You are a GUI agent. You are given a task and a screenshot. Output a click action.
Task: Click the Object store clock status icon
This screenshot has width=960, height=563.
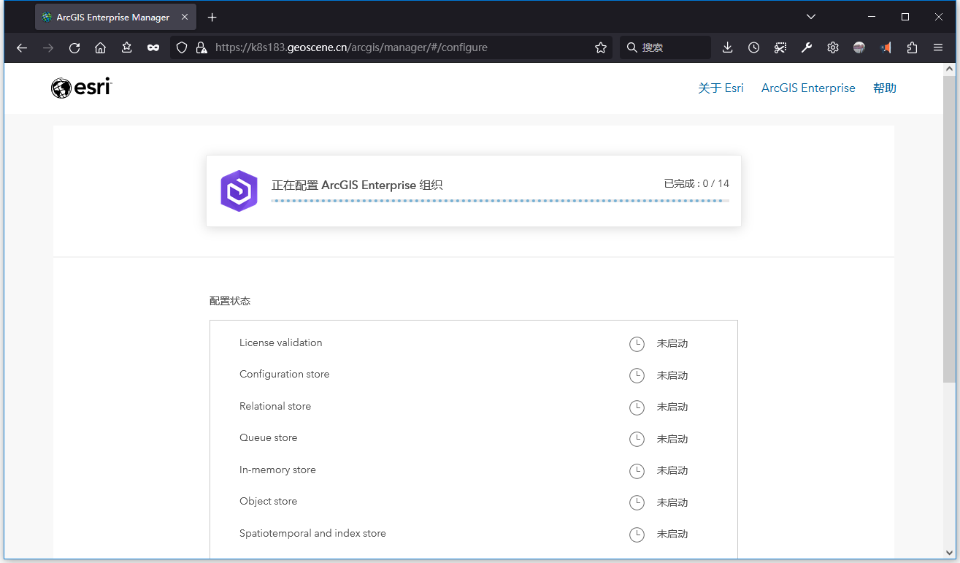[637, 502]
